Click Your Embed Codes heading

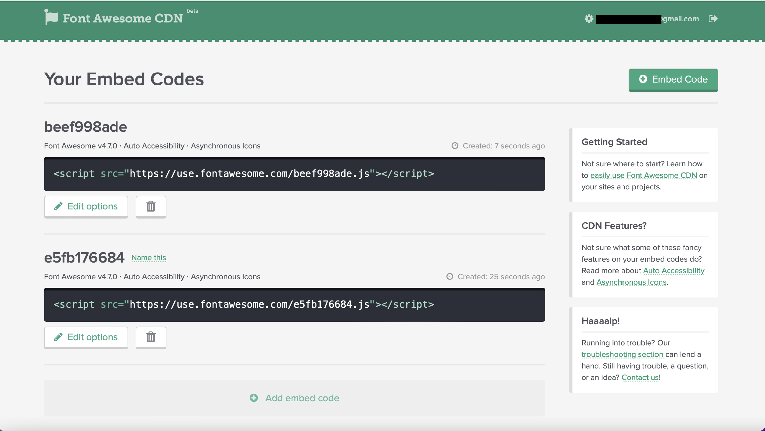tap(124, 79)
